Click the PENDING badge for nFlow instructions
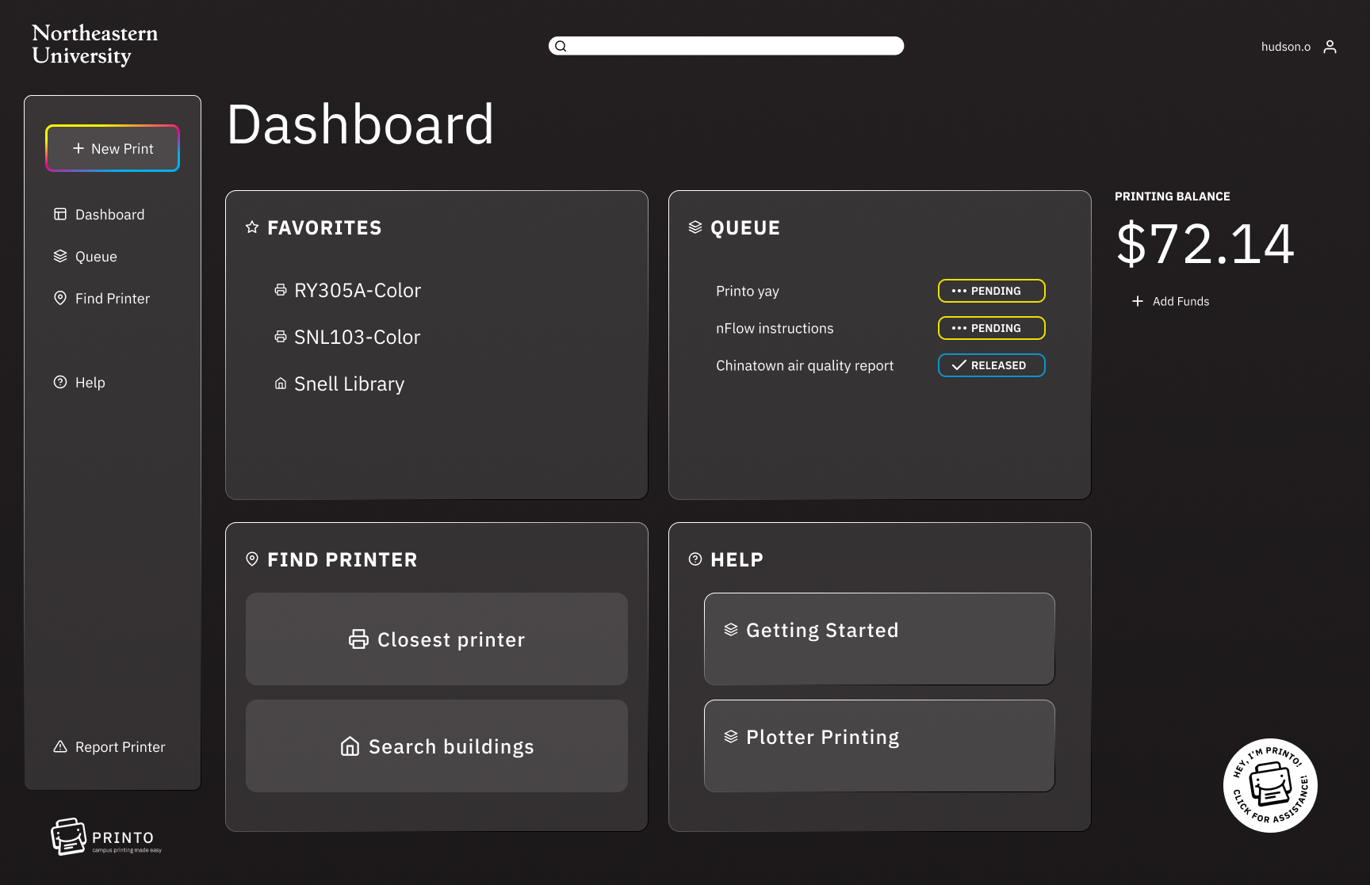1370x885 pixels. [991, 328]
